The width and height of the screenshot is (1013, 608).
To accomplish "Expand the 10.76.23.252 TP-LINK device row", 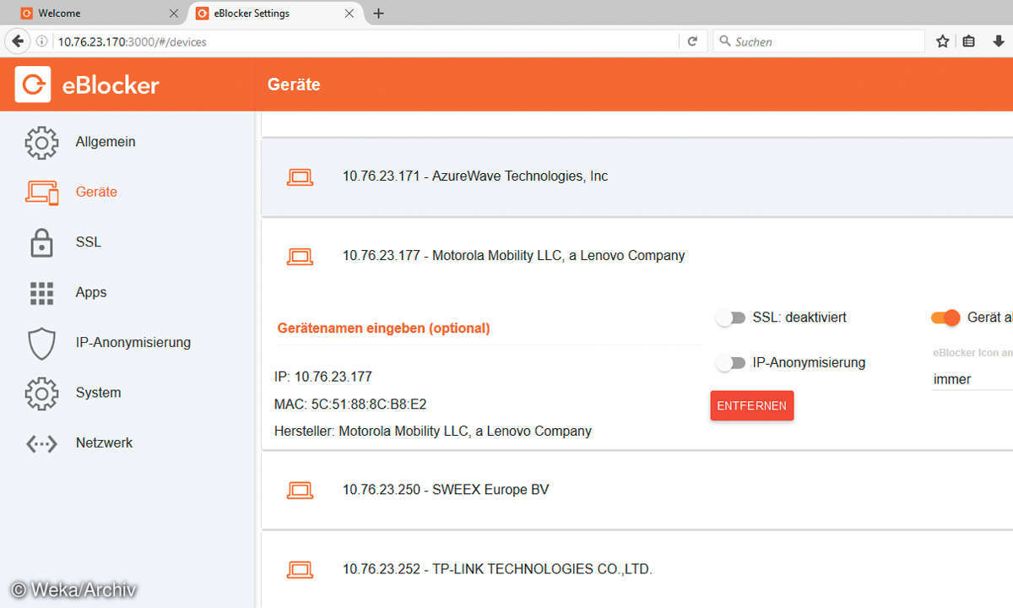I will pyautogui.click(x=637, y=569).
